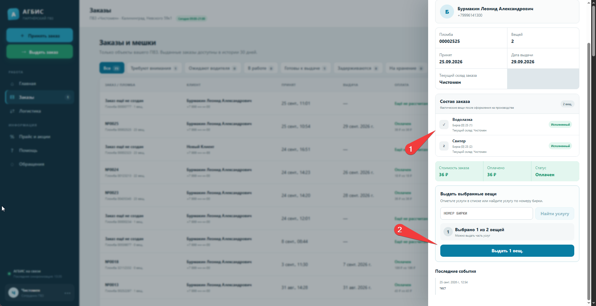Screen dimensions: 596x306
Task: Open Прайс и акции in the sidebar
Action: pyautogui.click(x=40, y=137)
